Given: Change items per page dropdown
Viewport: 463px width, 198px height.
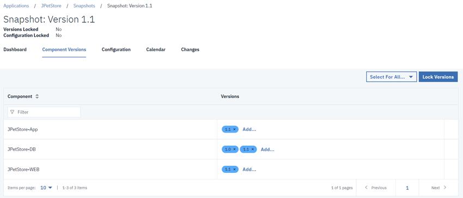Looking at the screenshot, I should click(46, 188).
